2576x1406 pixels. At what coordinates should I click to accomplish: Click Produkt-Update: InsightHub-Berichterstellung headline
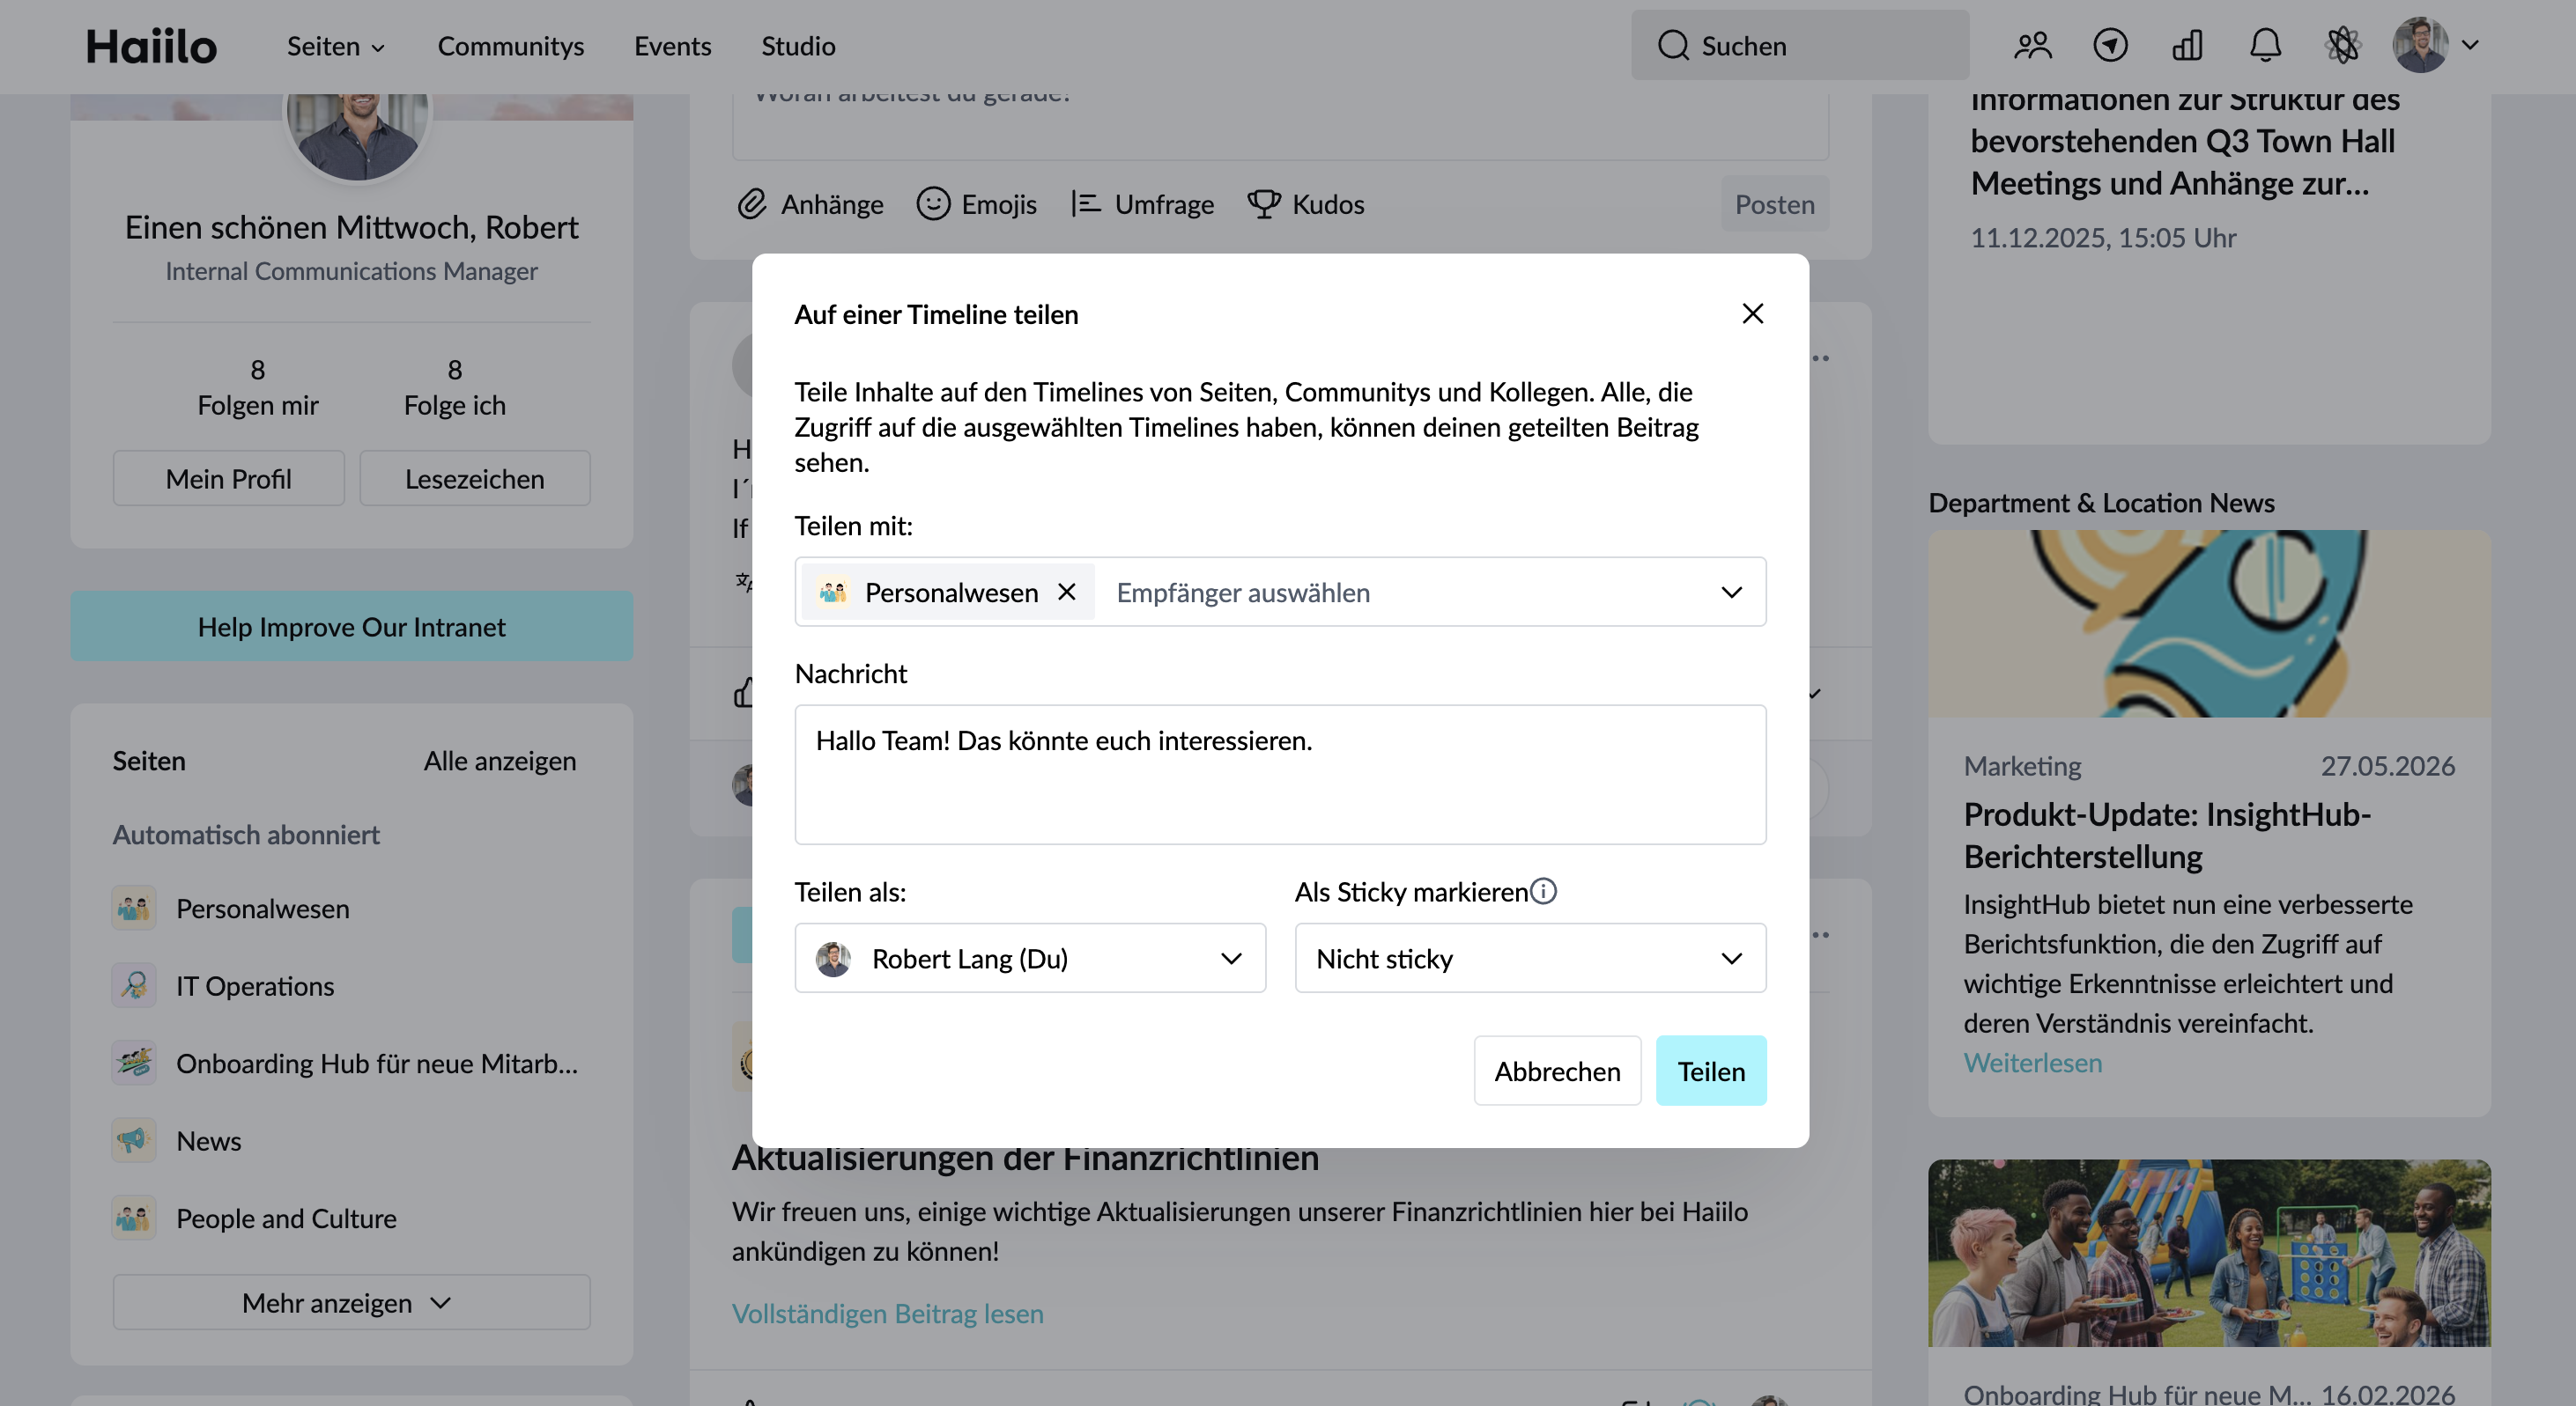tap(2166, 836)
